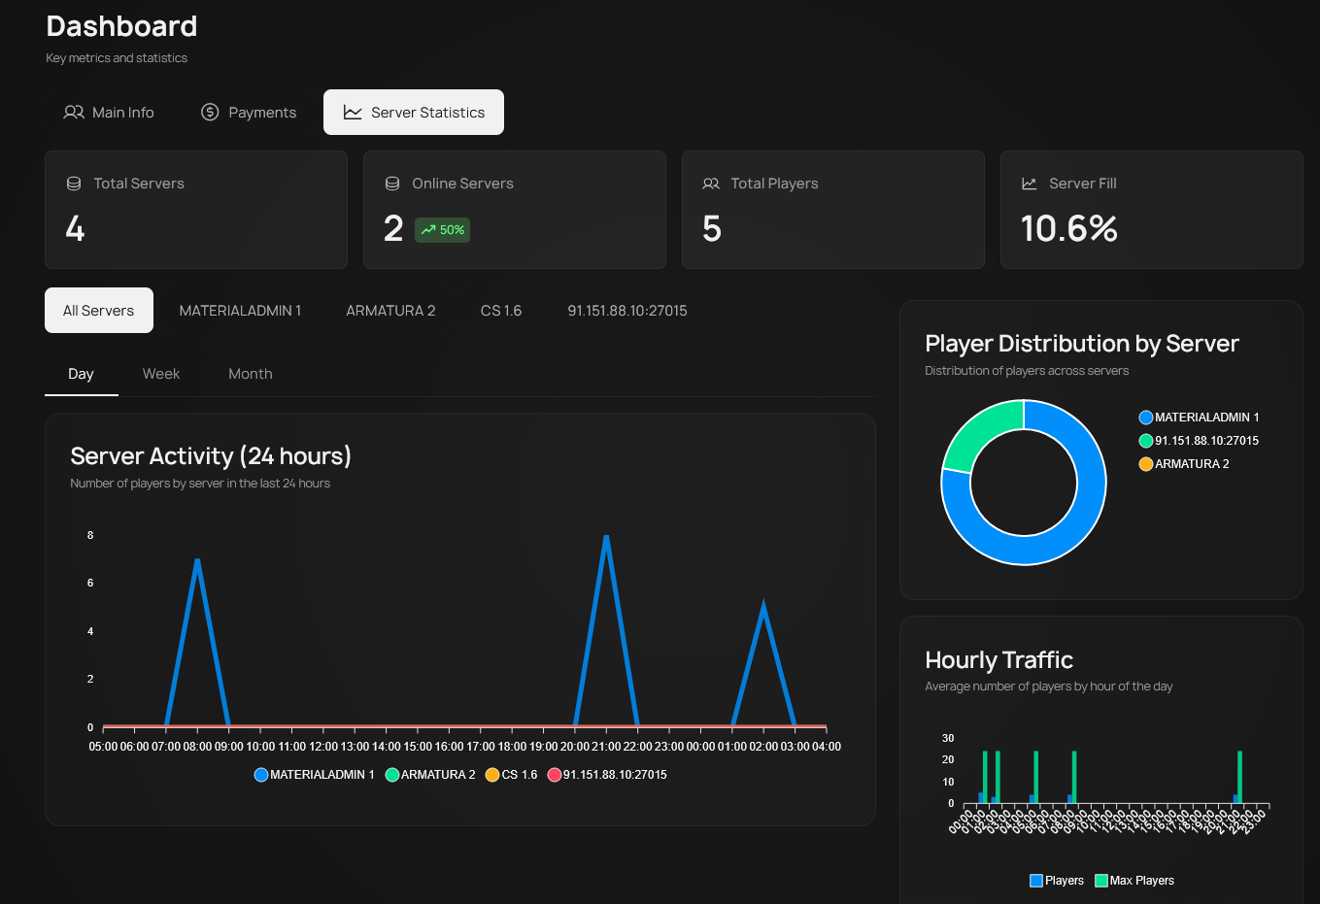Click the trend icon on Server Fill card
1320x904 pixels.
click(x=1029, y=183)
